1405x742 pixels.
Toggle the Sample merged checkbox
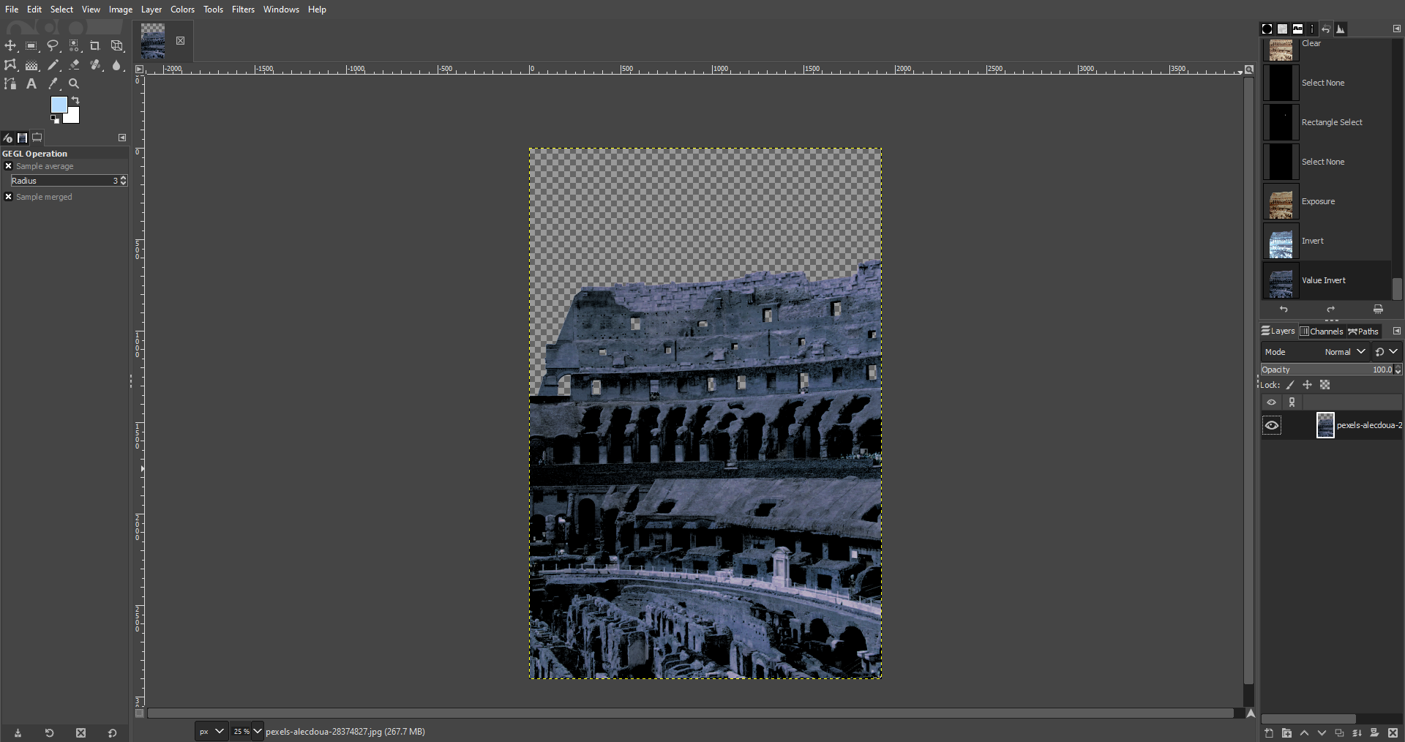[9, 197]
